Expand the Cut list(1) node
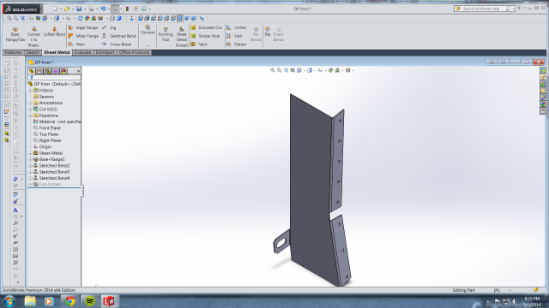This screenshot has width=549, height=308. click(x=31, y=110)
